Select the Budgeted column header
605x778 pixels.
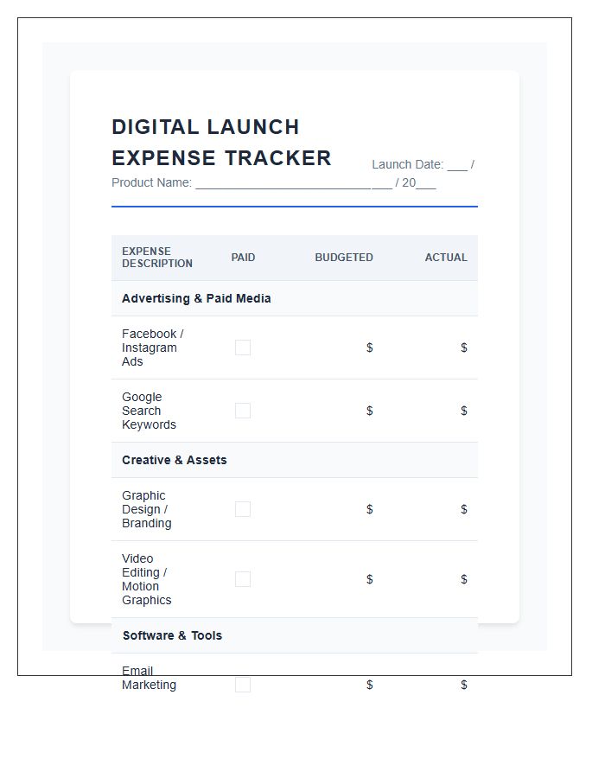(344, 258)
